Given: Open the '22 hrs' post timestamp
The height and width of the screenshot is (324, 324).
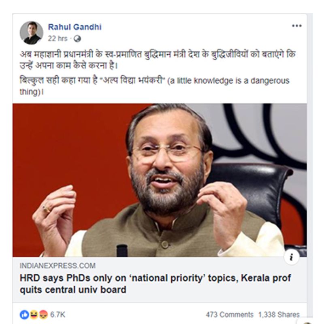Looking at the screenshot, I should 57,39.
